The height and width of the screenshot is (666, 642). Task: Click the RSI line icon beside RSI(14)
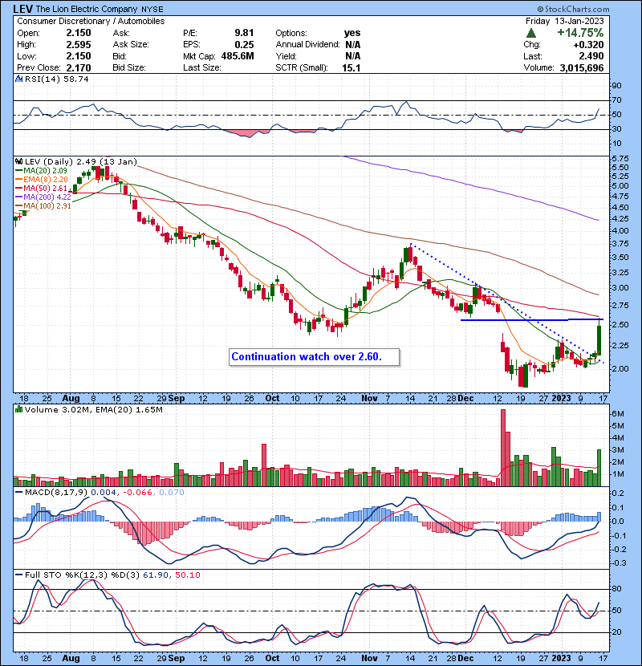click(x=18, y=79)
